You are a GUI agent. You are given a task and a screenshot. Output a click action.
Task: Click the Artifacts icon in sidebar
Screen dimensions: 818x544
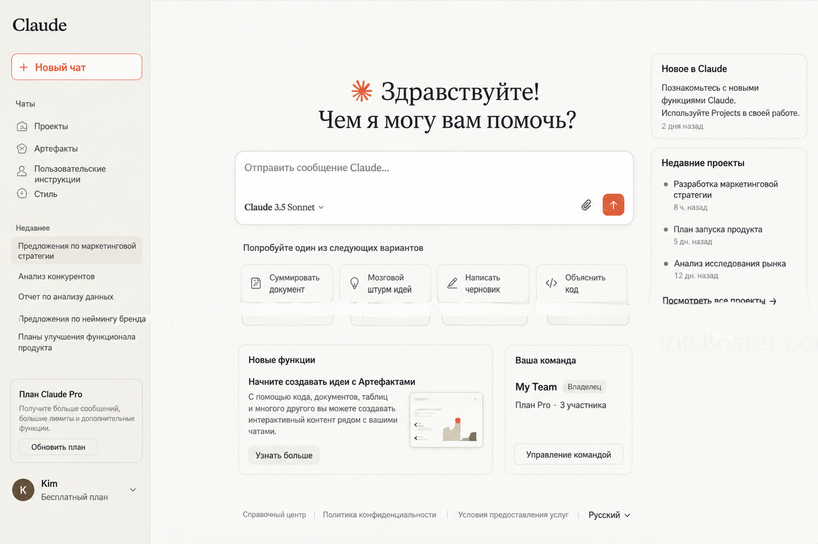[22, 148]
